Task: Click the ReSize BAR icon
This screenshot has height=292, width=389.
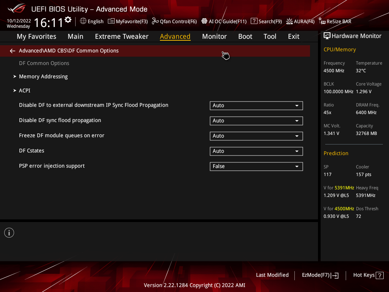Action: pos(322,21)
